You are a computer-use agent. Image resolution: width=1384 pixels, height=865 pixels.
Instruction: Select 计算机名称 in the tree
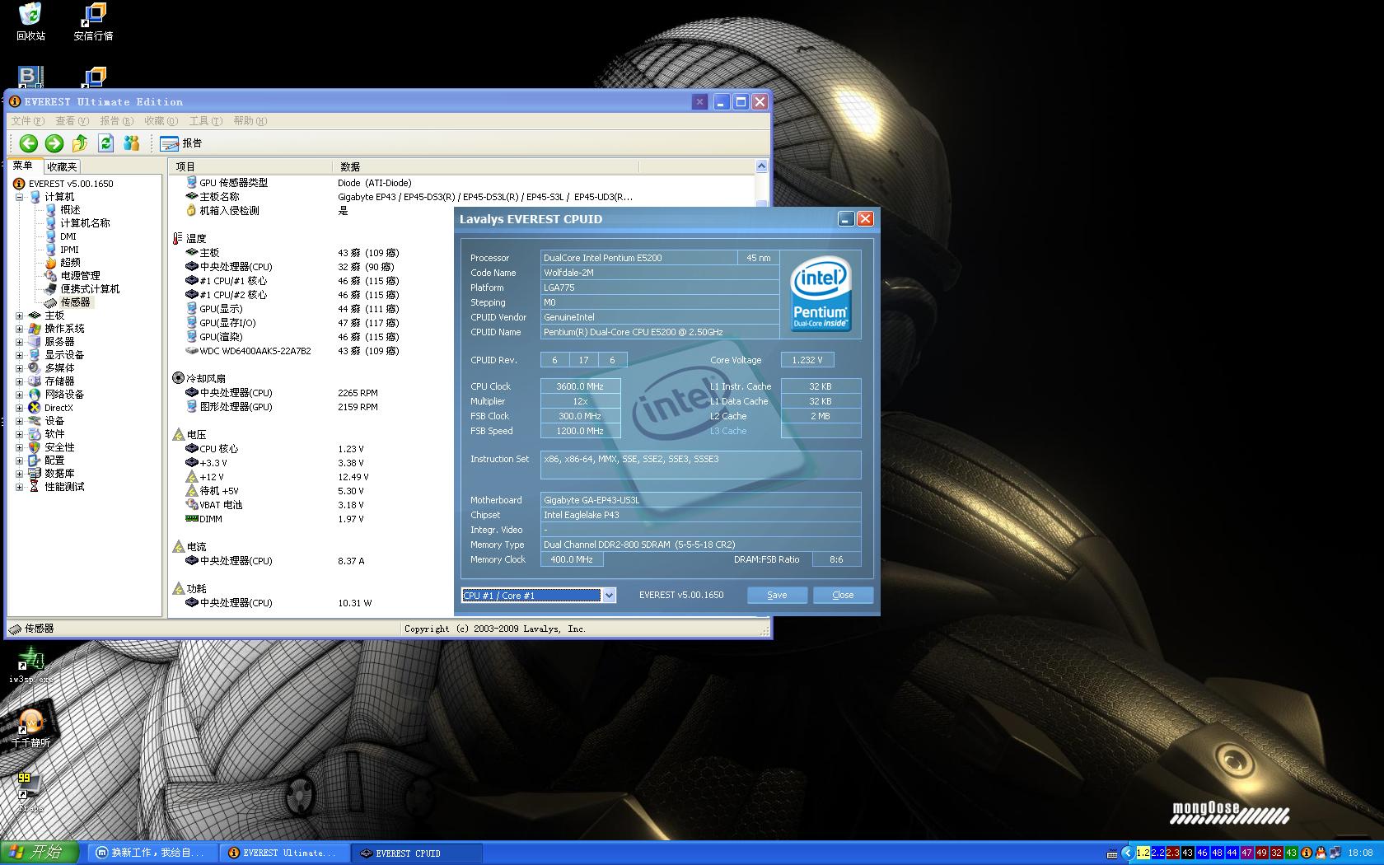(85, 223)
